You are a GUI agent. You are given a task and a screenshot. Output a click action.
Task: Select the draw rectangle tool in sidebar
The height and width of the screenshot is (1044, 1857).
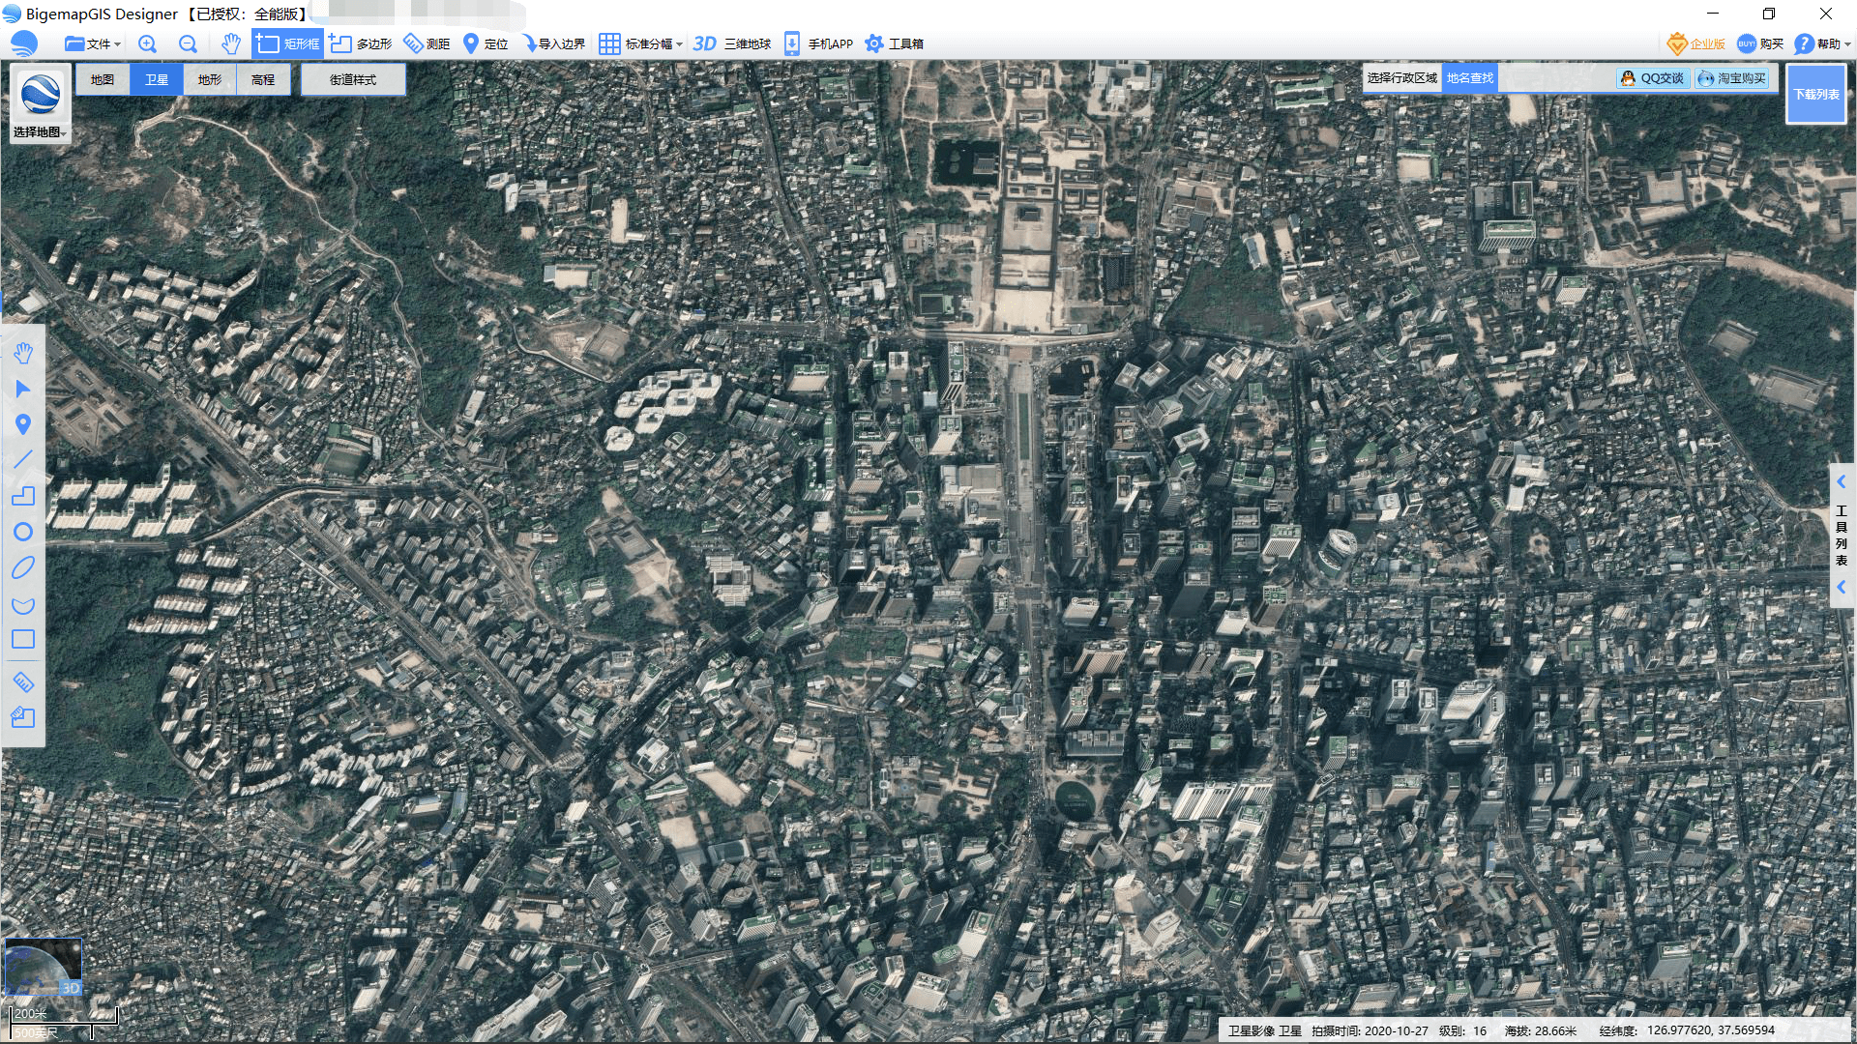[23, 639]
